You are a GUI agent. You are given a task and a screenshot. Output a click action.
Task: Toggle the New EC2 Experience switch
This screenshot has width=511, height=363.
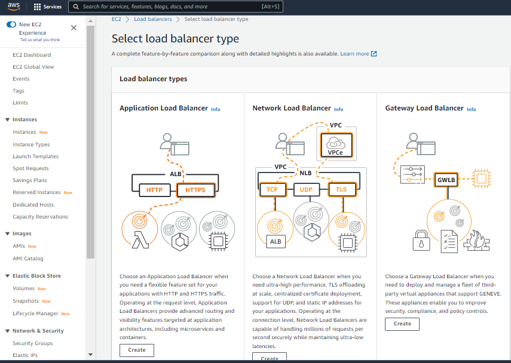point(11,24)
